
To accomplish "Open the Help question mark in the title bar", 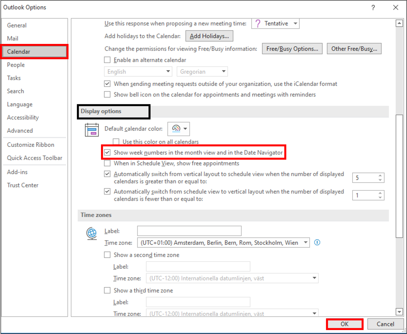I will pyautogui.click(x=373, y=7).
